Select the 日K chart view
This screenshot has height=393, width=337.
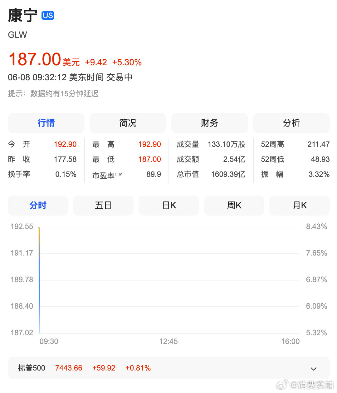pyautogui.click(x=169, y=205)
